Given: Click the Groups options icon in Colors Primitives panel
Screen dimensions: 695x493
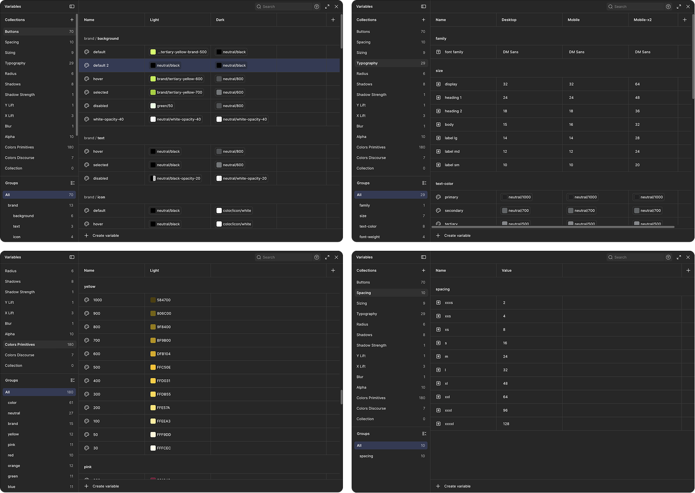Looking at the screenshot, I should (x=72, y=381).
